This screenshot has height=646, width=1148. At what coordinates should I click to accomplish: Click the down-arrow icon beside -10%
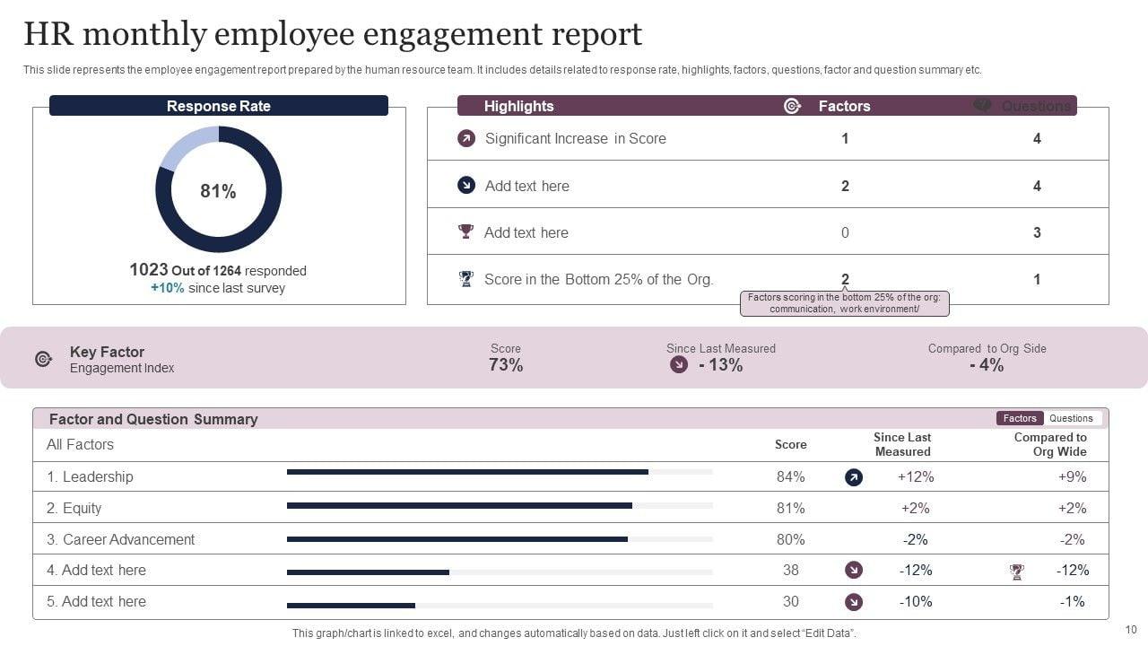(854, 602)
